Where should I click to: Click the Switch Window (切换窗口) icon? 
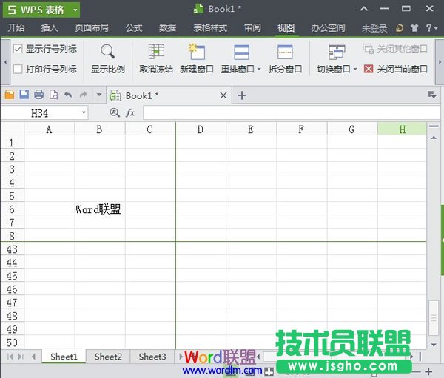click(x=337, y=52)
